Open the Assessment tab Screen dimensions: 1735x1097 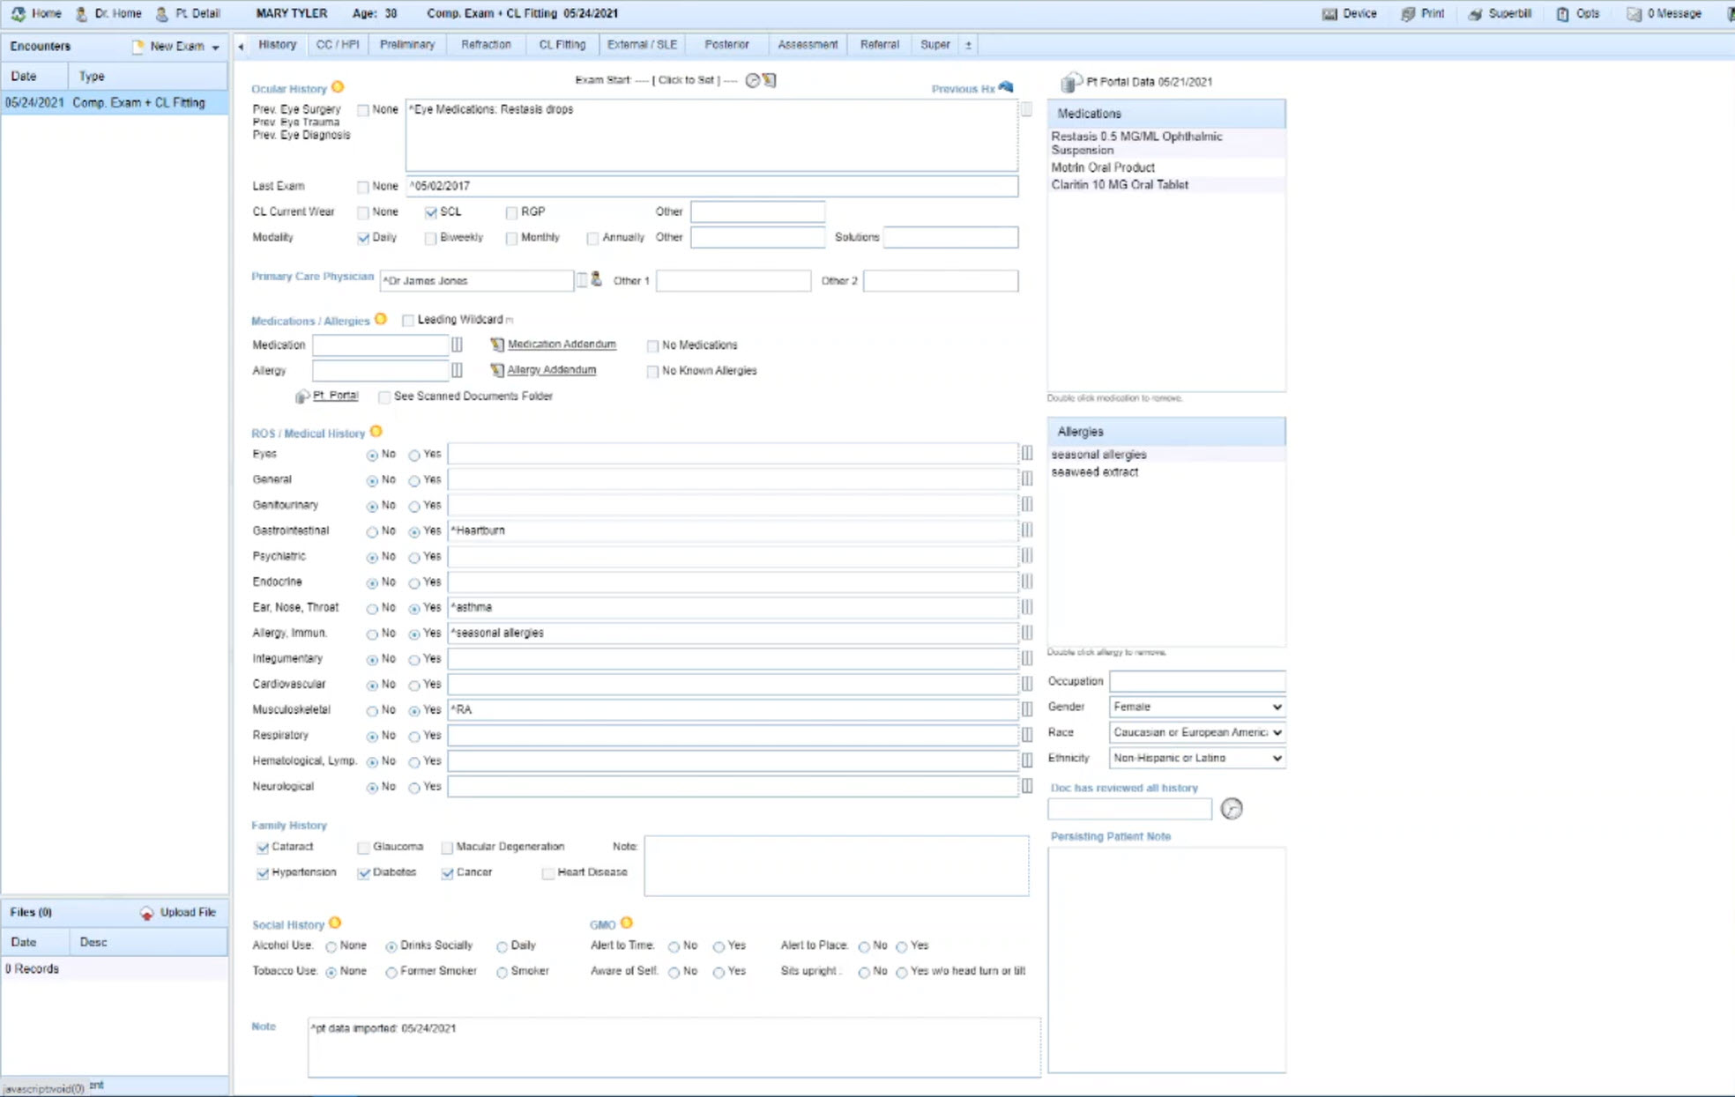807,44
